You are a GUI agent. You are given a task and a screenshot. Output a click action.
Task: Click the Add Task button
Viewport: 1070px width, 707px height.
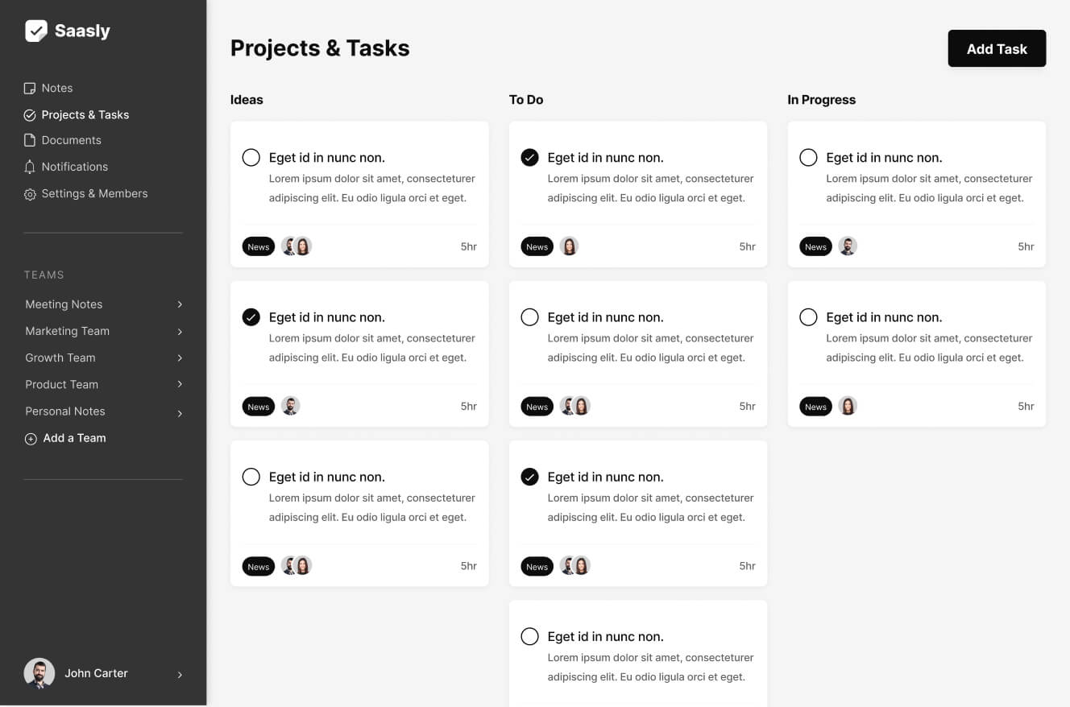pyautogui.click(x=997, y=48)
